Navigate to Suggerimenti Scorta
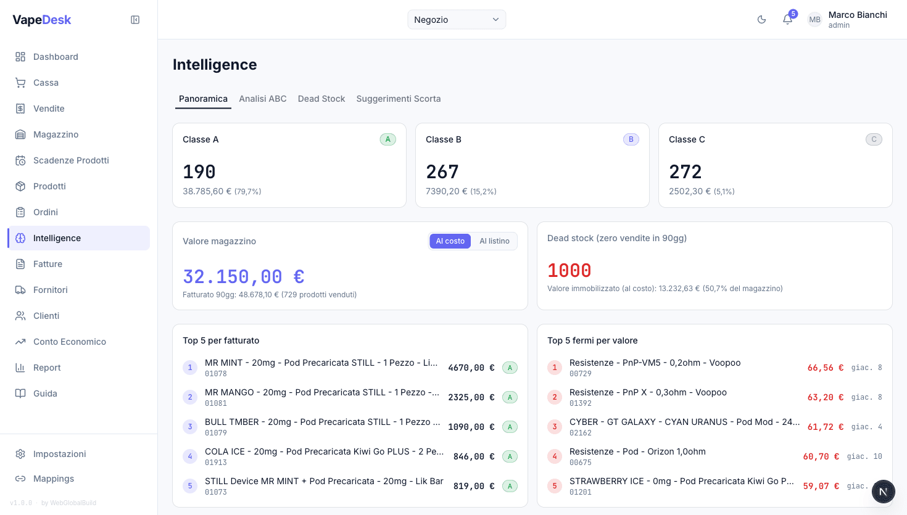This screenshot has width=907, height=515. coord(399,99)
